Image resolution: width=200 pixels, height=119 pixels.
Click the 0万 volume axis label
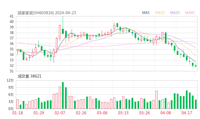tap(11, 109)
